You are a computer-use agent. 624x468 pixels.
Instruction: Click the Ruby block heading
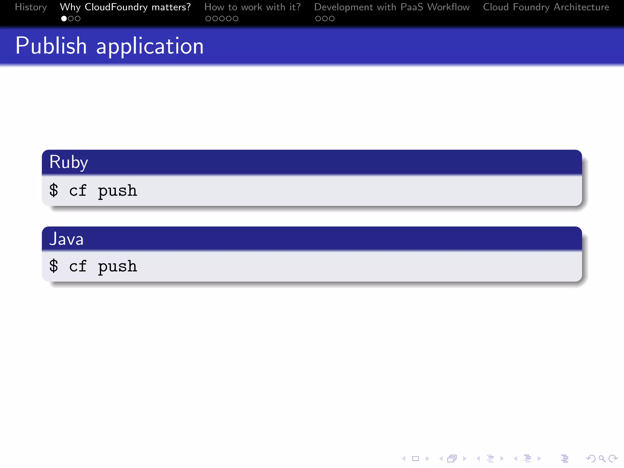coord(69,162)
